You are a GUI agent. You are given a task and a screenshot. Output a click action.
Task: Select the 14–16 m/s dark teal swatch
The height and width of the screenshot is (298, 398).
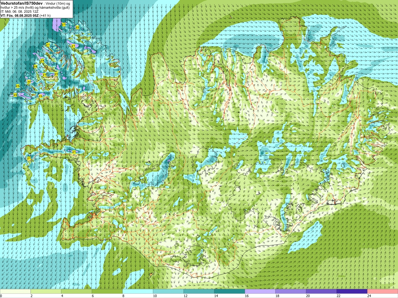click(229, 291)
